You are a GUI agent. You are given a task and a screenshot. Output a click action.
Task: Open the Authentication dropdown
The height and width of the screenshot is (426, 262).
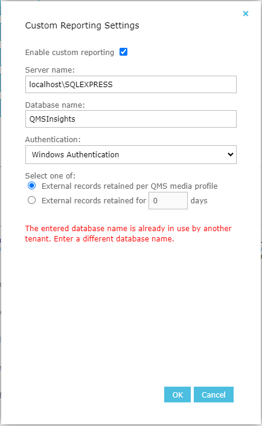tap(131, 154)
